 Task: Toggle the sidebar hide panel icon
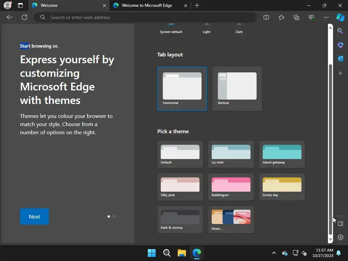click(341, 224)
